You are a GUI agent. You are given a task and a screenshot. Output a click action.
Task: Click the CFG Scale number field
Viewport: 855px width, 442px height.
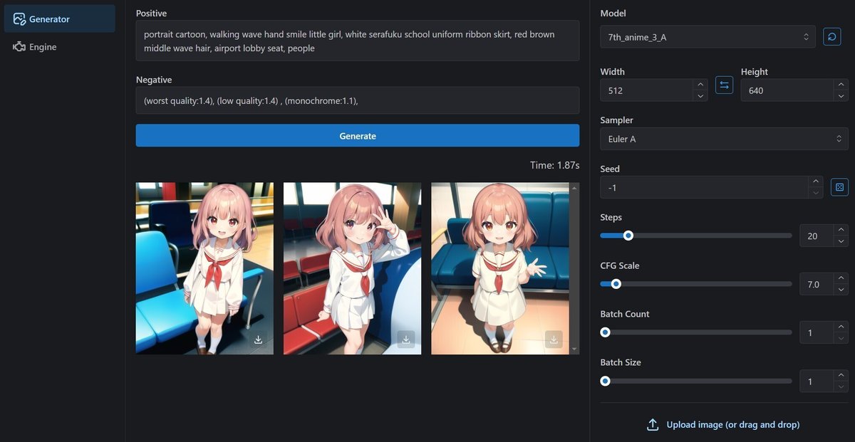tap(817, 284)
